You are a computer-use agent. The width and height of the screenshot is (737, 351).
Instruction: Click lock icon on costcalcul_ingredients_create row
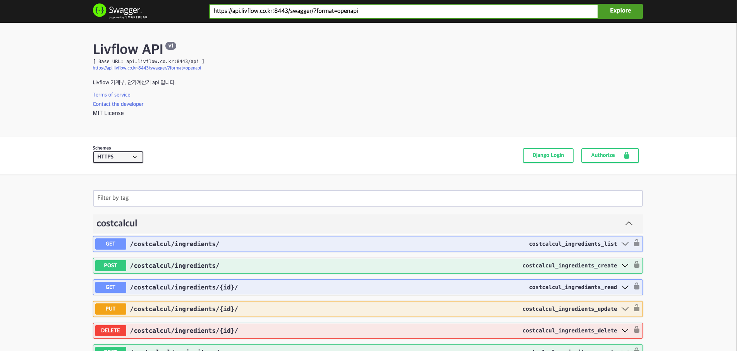pos(637,265)
